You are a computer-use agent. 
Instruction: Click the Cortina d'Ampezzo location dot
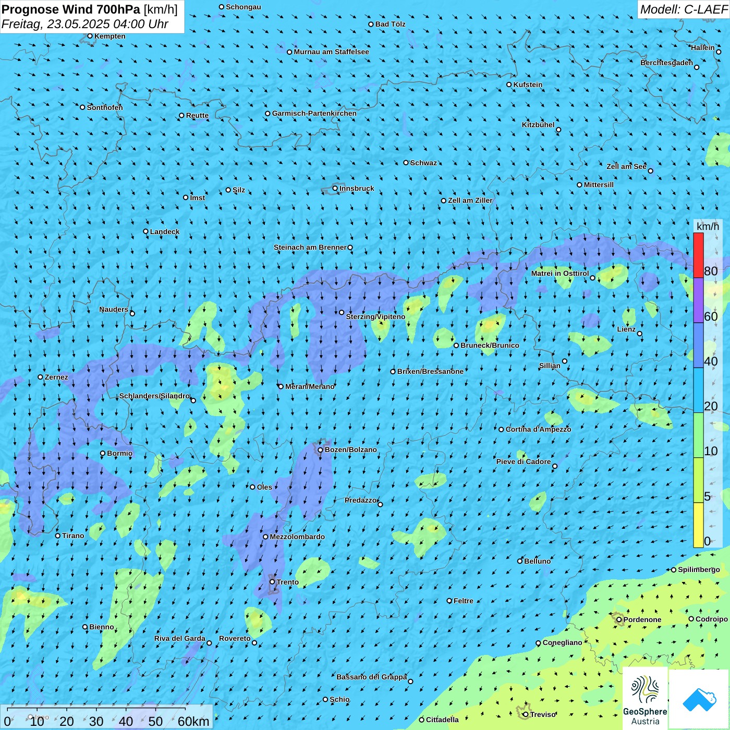pyautogui.click(x=502, y=430)
